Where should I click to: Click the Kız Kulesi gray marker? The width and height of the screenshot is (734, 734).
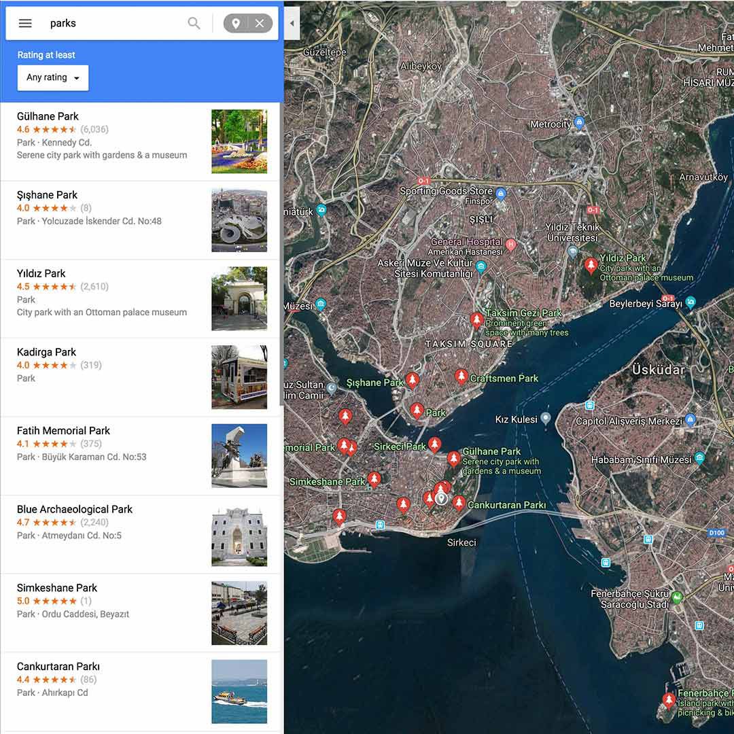click(545, 418)
